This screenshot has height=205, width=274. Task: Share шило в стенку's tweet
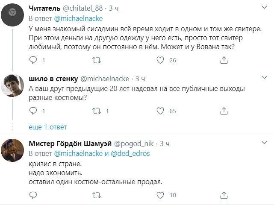222,111
